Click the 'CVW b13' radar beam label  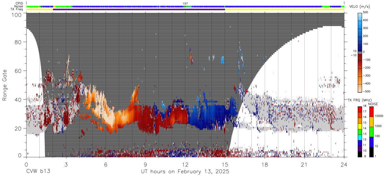coord(38,172)
